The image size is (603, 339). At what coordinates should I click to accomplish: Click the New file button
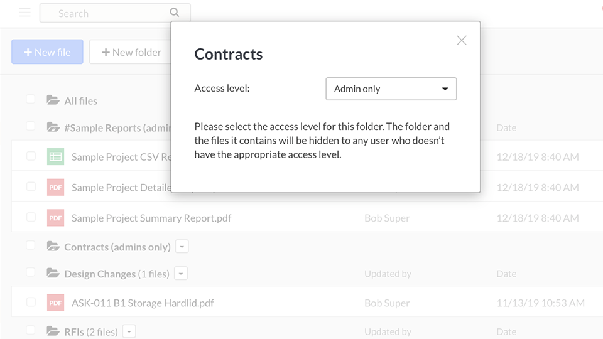pos(47,52)
